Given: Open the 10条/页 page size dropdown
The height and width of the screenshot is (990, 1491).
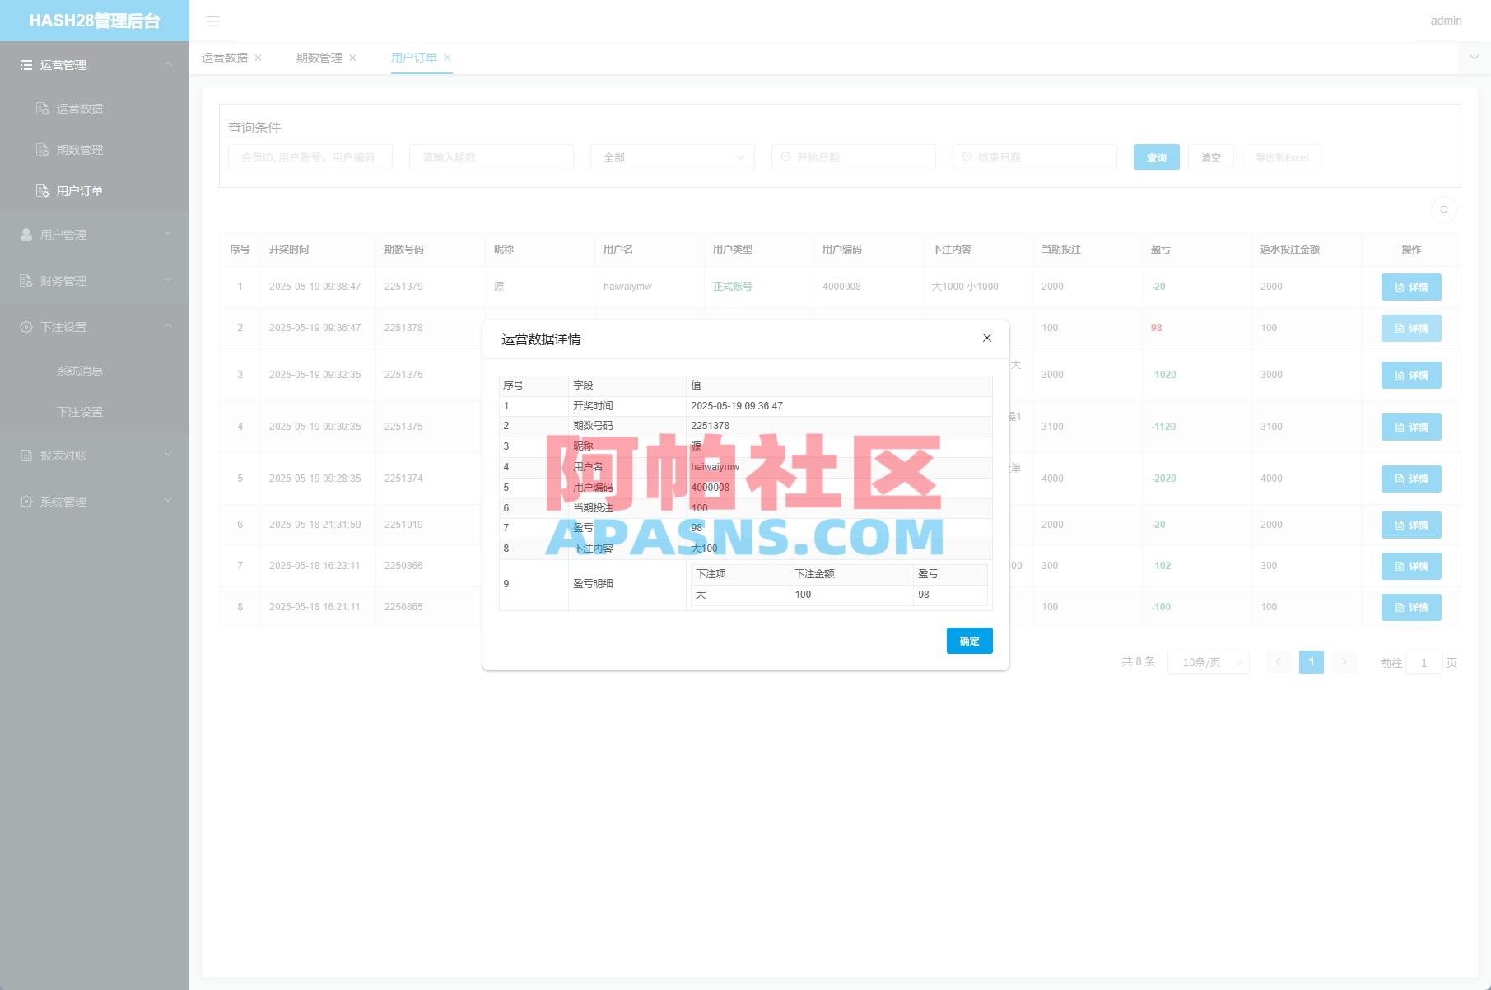Looking at the screenshot, I should pyautogui.click(x=1207, y=661).
